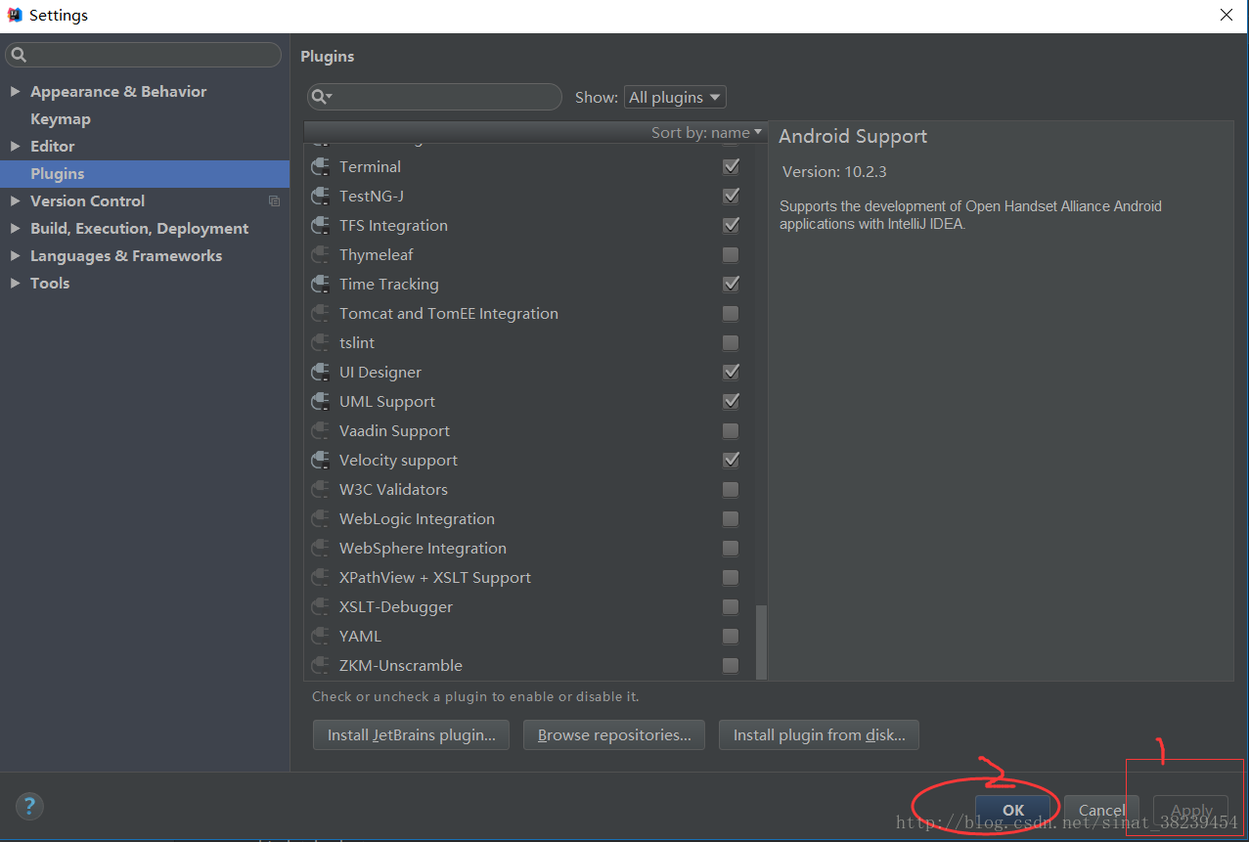
Task: Expand the Version Control node
Action: [15, 200]
